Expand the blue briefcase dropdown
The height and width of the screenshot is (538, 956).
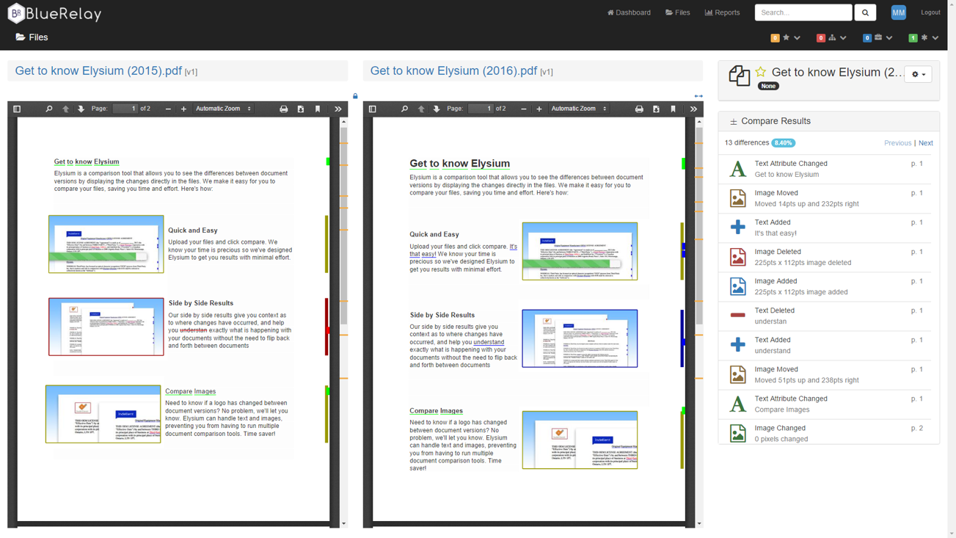[x=877, y=37]
